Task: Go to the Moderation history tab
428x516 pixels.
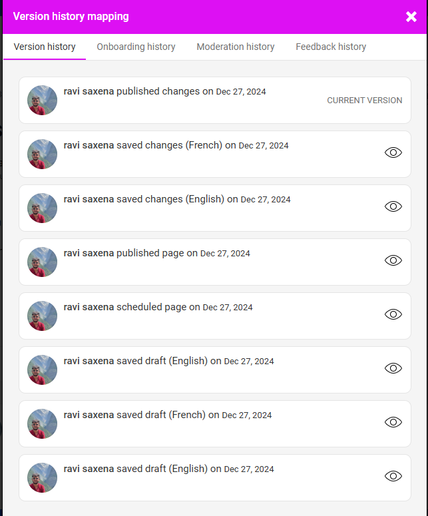Action: coord(236,47)
